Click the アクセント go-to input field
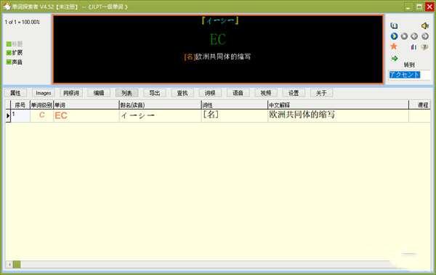Viewport: 436px width, 275px height. coord(409,75)
